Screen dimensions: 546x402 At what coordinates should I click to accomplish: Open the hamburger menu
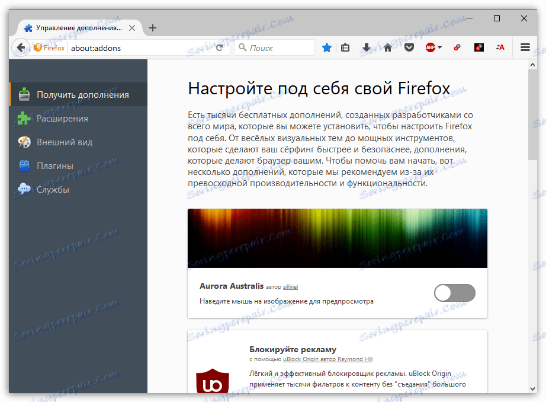pos(525,47)
